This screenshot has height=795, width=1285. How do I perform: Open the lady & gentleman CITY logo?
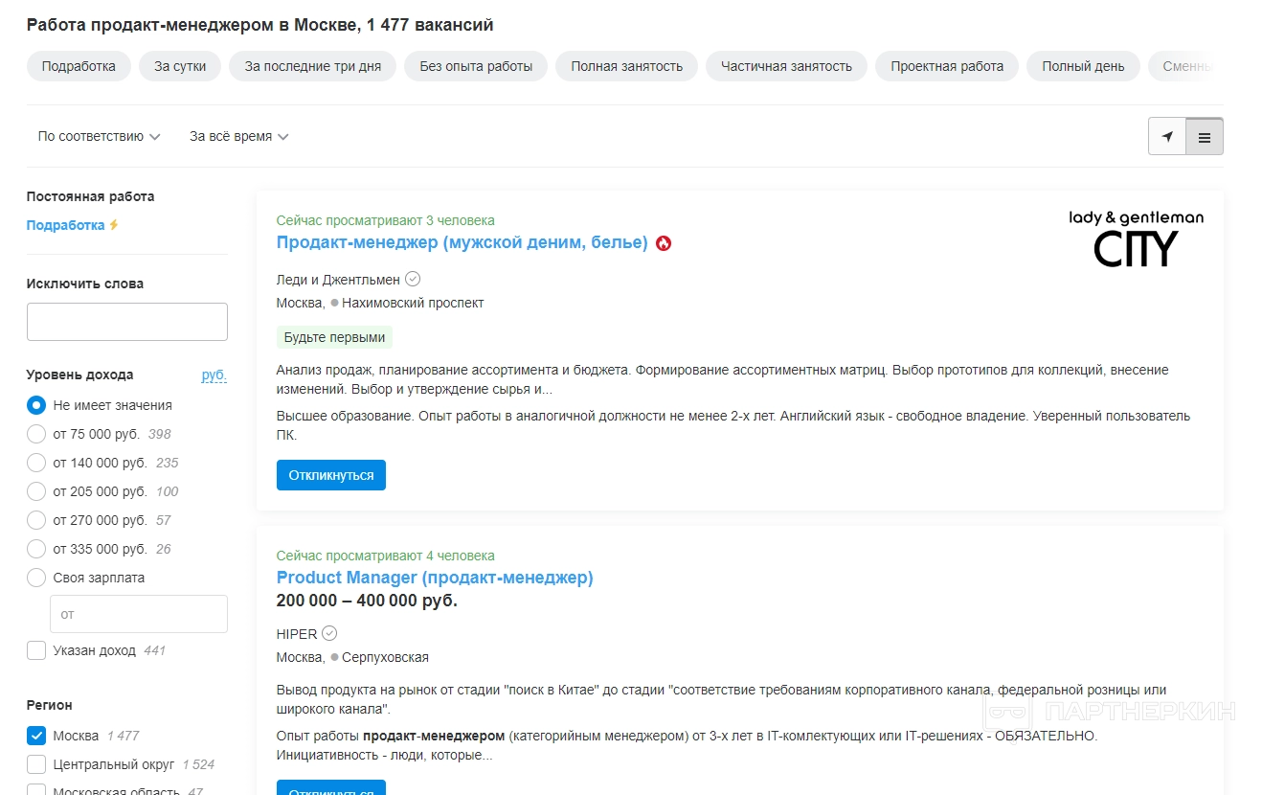(x=1136, y=238)
